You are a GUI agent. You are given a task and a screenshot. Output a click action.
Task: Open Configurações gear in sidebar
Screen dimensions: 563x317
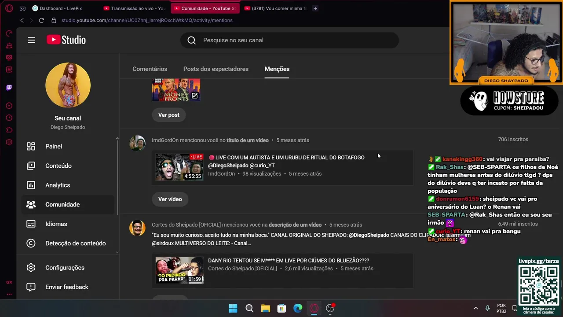point(31,268)
